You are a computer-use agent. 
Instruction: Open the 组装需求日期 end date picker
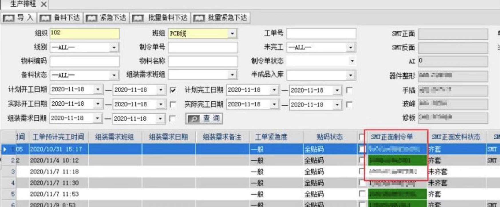160,118
